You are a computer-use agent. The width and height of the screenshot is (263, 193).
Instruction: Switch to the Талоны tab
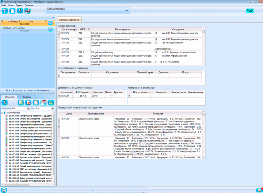point(27,97)
